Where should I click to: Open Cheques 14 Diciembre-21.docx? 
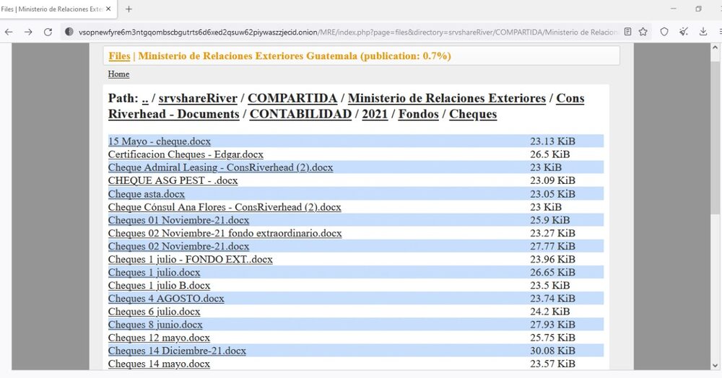[x=177, y=351]
